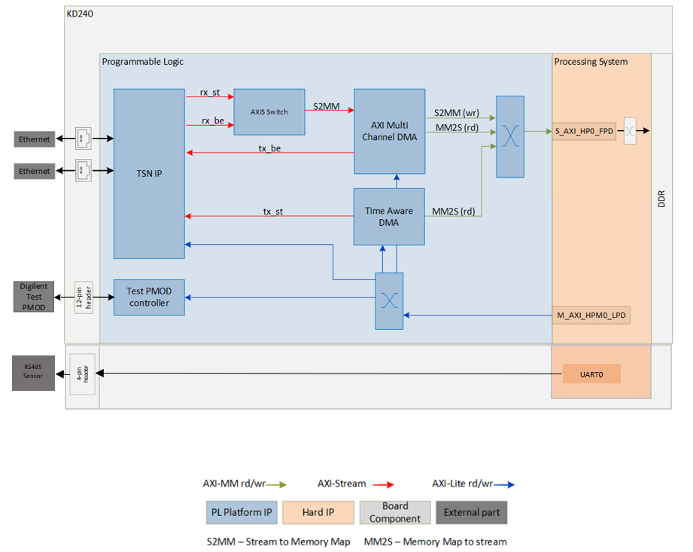Click the interconnect switch above M_AXI_HPM0_LPD

pos(388,300)
